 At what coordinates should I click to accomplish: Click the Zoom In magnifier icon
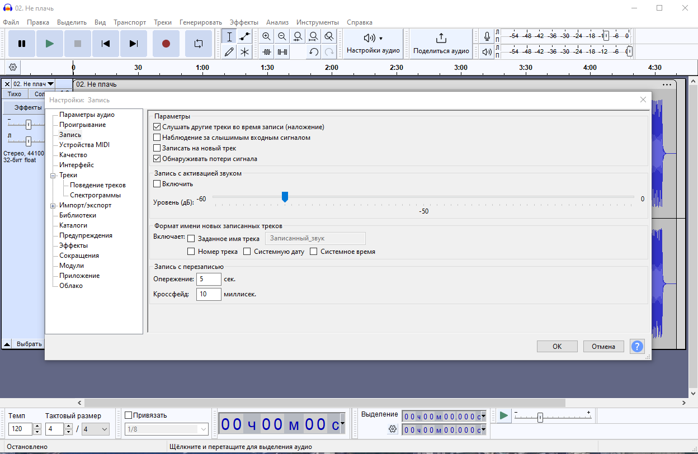point(267,36)
